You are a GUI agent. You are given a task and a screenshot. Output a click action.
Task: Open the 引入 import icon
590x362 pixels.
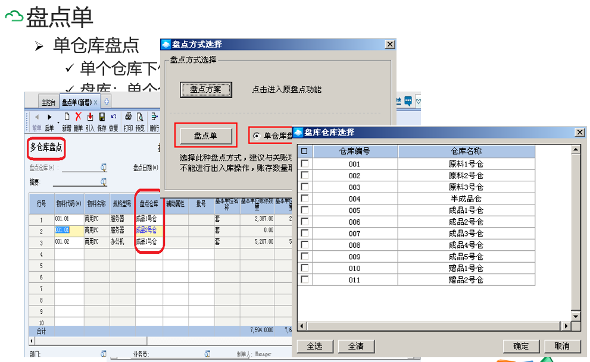coord(90,117)
